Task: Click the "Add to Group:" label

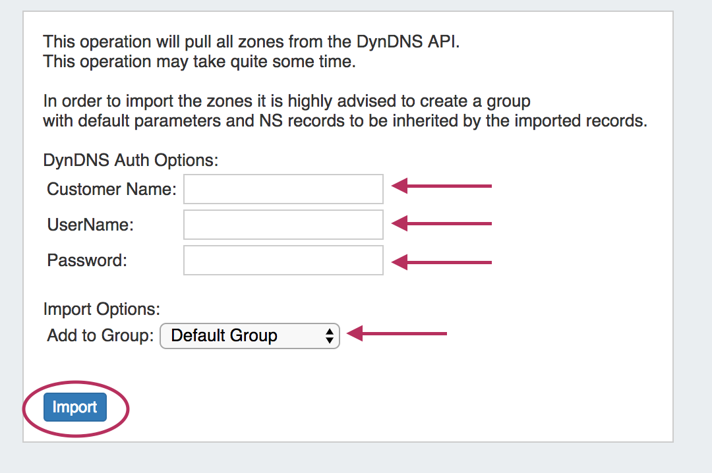Action: 100,336
